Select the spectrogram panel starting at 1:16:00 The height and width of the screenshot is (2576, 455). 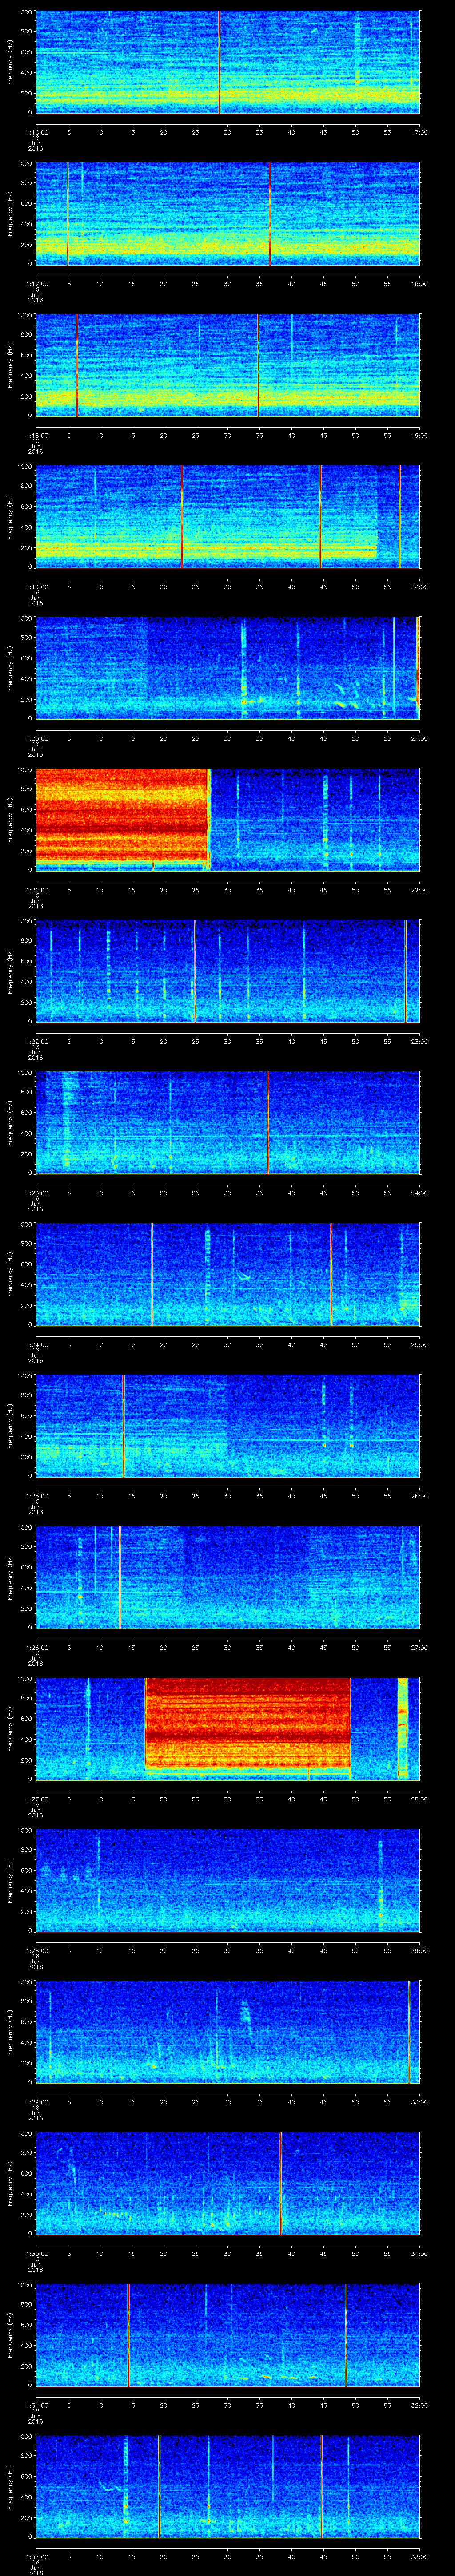click(227, 62)
